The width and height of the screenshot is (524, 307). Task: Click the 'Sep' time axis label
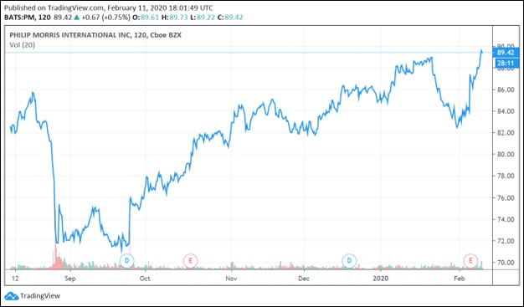pos(70,279)
